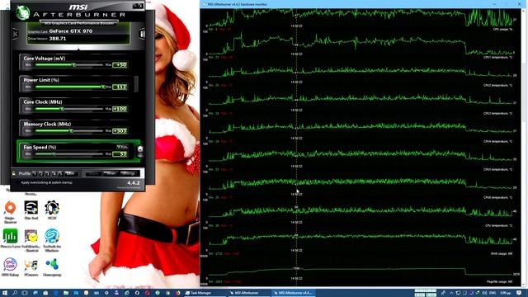Viewport: 528px width, 297px height.
Task: Open the right info side button in Afterburner
Action: pyautogui.click(x=142, y=34)
